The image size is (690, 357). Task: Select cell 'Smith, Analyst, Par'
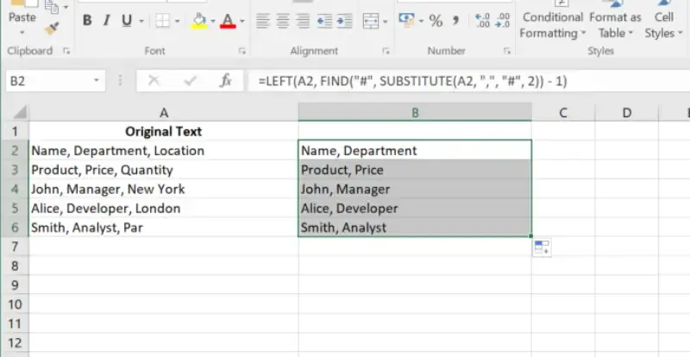click(164, 228)
